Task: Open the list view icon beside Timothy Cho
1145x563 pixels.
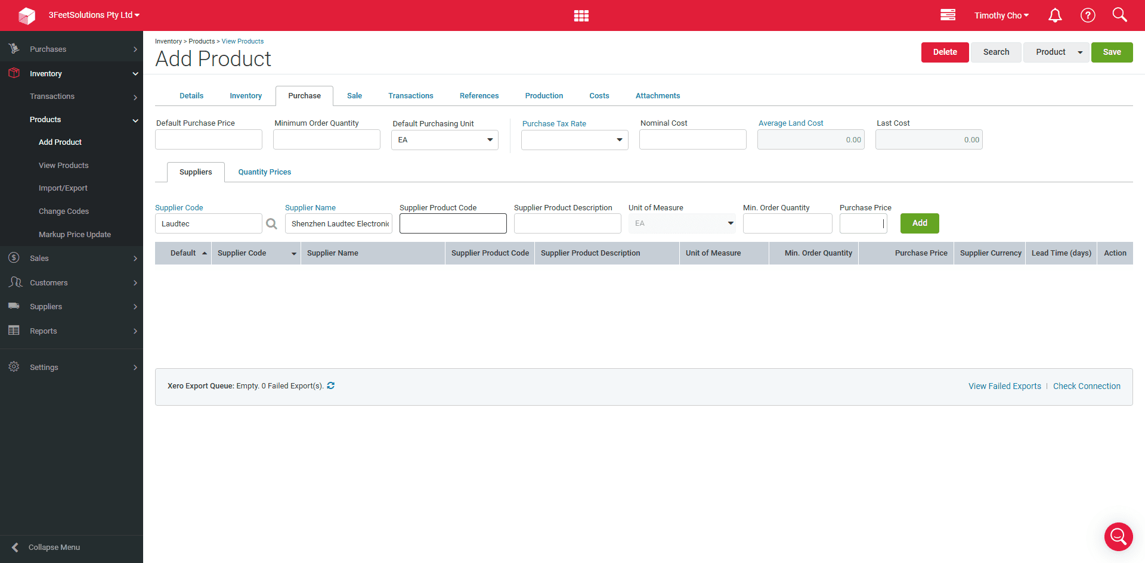Action: [948, 15]
